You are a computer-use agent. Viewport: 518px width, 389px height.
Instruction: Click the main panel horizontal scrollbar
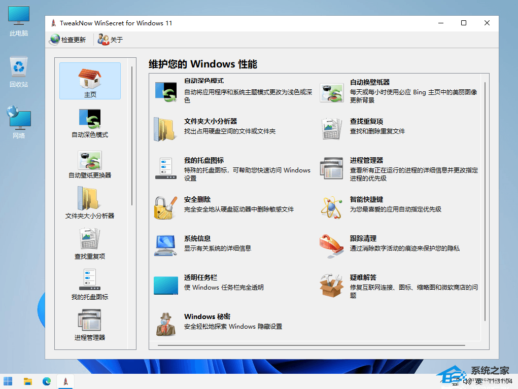pyautogui.click(x=312, y=345)
